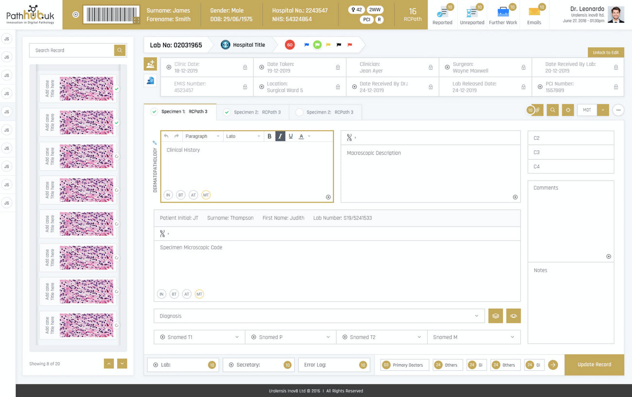Image resolution: width=632 pixels, height=397 pixels.
Task: Click the eye icon next to Diagnosis
Action: point(513,316)
